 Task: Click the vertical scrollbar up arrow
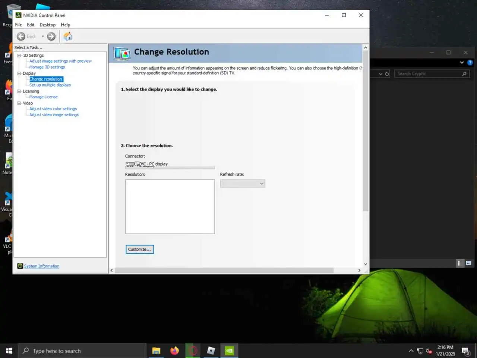[x=365, y=47]
